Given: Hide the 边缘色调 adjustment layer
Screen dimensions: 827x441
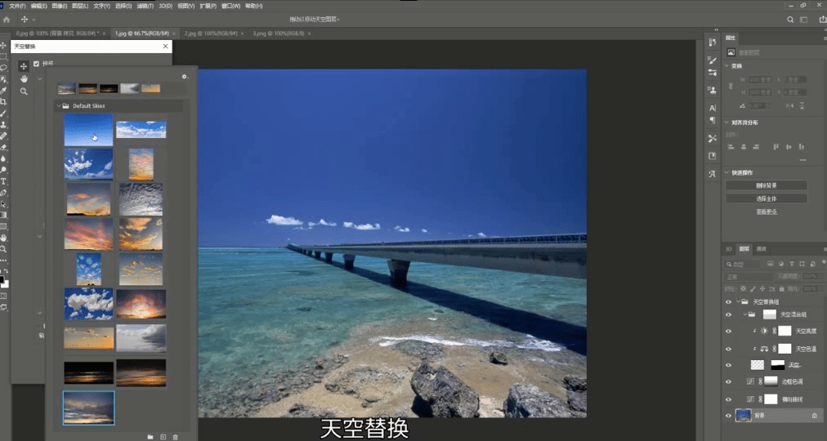Looking at the screenshot, I should click(728, 381).
